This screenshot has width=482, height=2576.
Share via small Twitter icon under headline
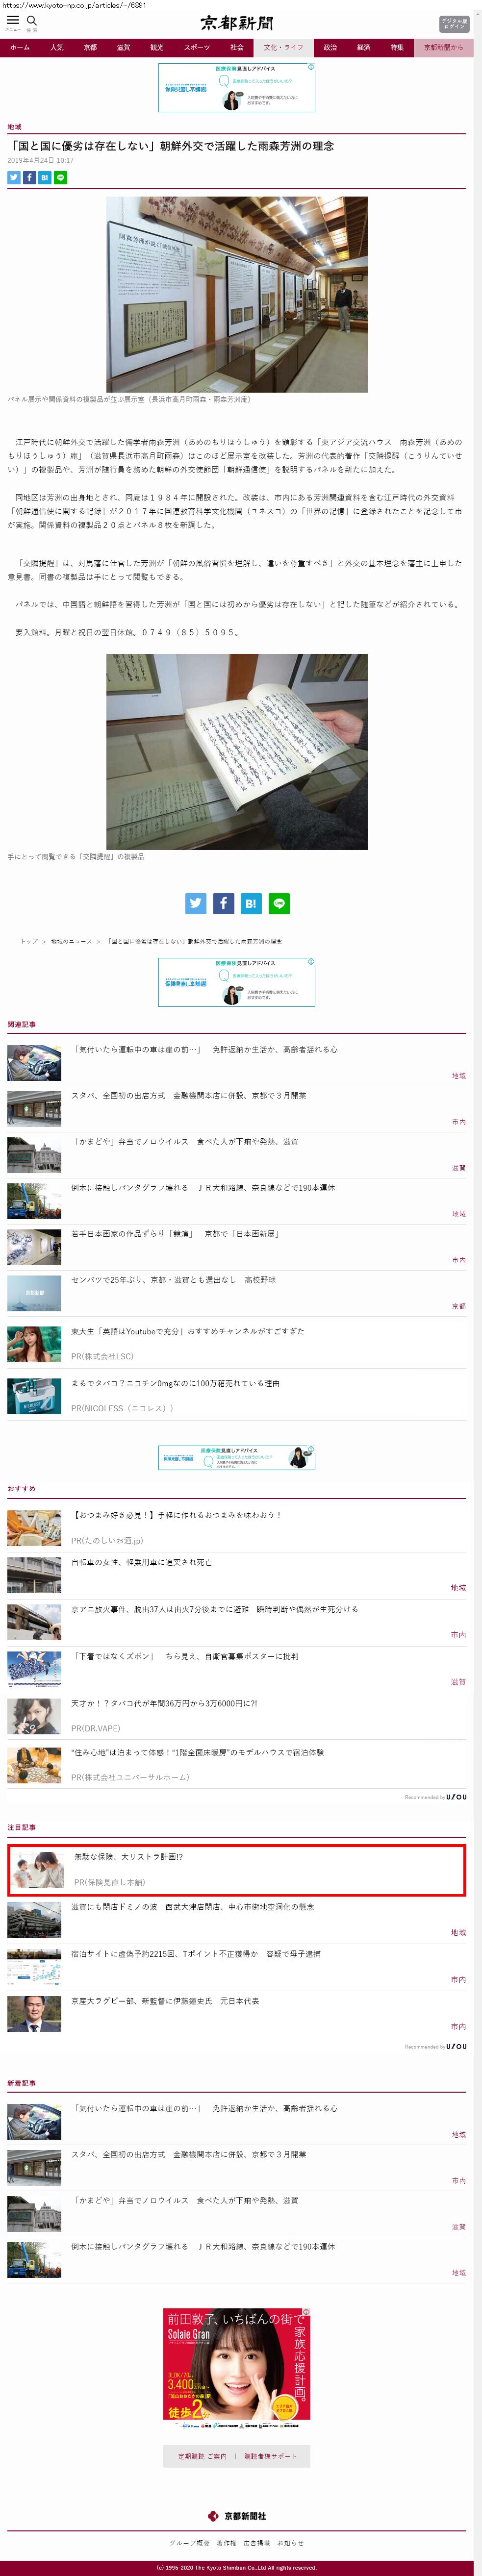(x=14, y=177)
